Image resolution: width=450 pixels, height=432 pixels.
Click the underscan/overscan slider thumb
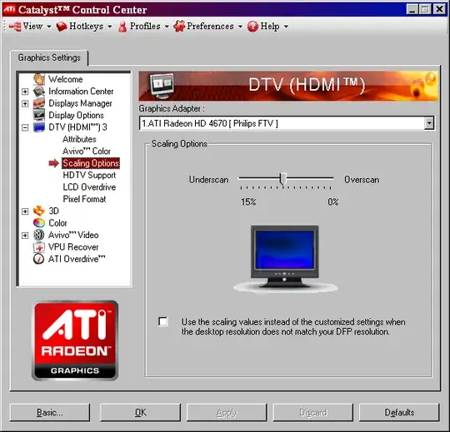coord(283,179)
